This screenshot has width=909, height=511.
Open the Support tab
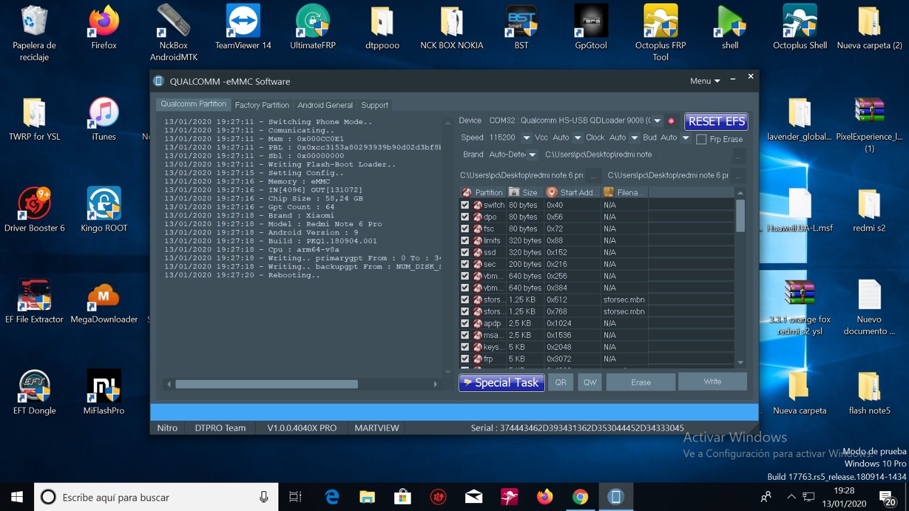pyautogui.click(x=374, y=105)
